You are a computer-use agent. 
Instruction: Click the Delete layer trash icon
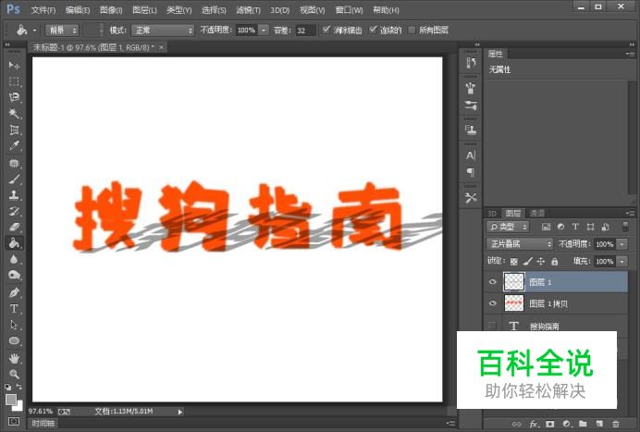tap(616, 424)
